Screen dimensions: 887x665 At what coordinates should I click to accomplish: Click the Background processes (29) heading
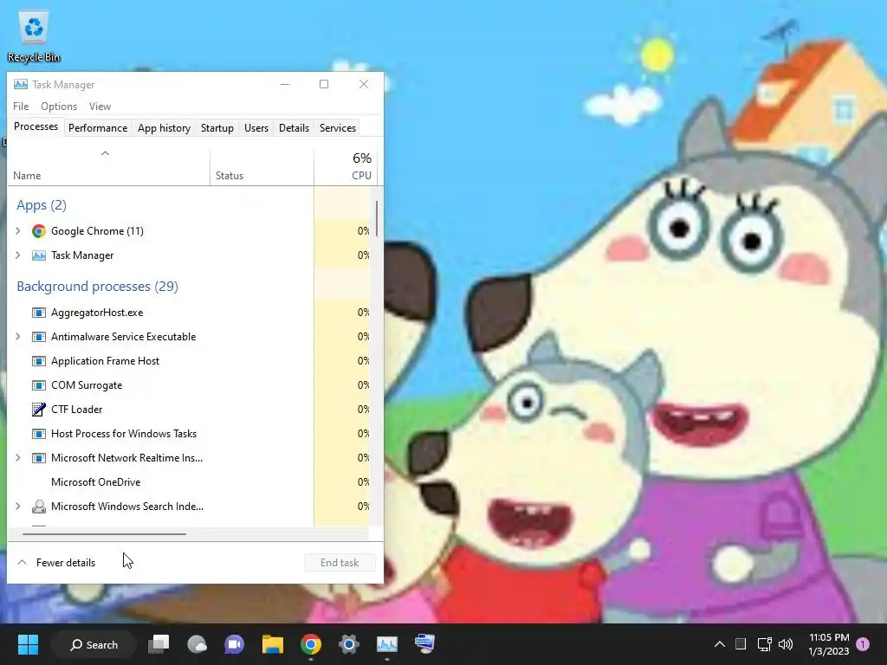pyautogui.click(x=97, y=286)
